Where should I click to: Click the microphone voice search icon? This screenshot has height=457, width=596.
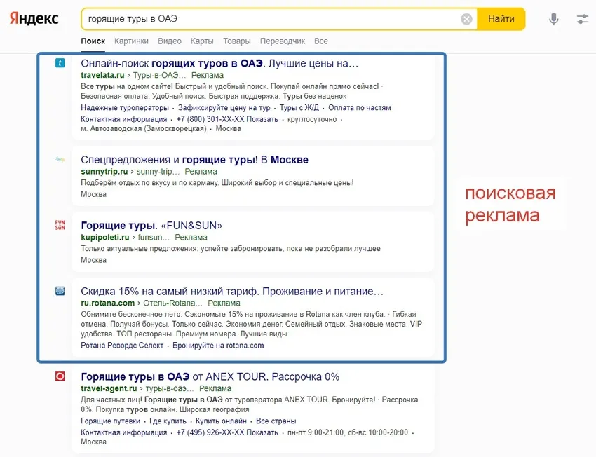pos(553,19)
